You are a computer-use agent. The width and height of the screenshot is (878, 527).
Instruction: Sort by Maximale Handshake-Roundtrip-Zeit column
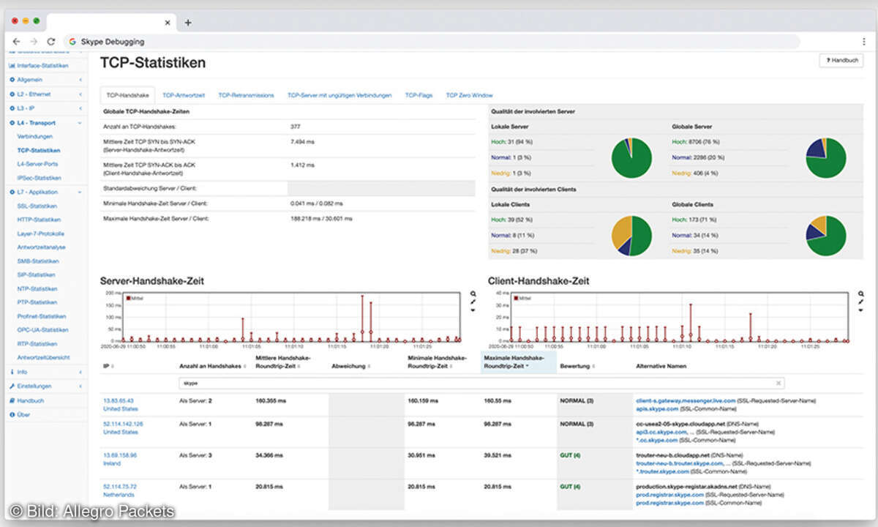click(518, 362)
